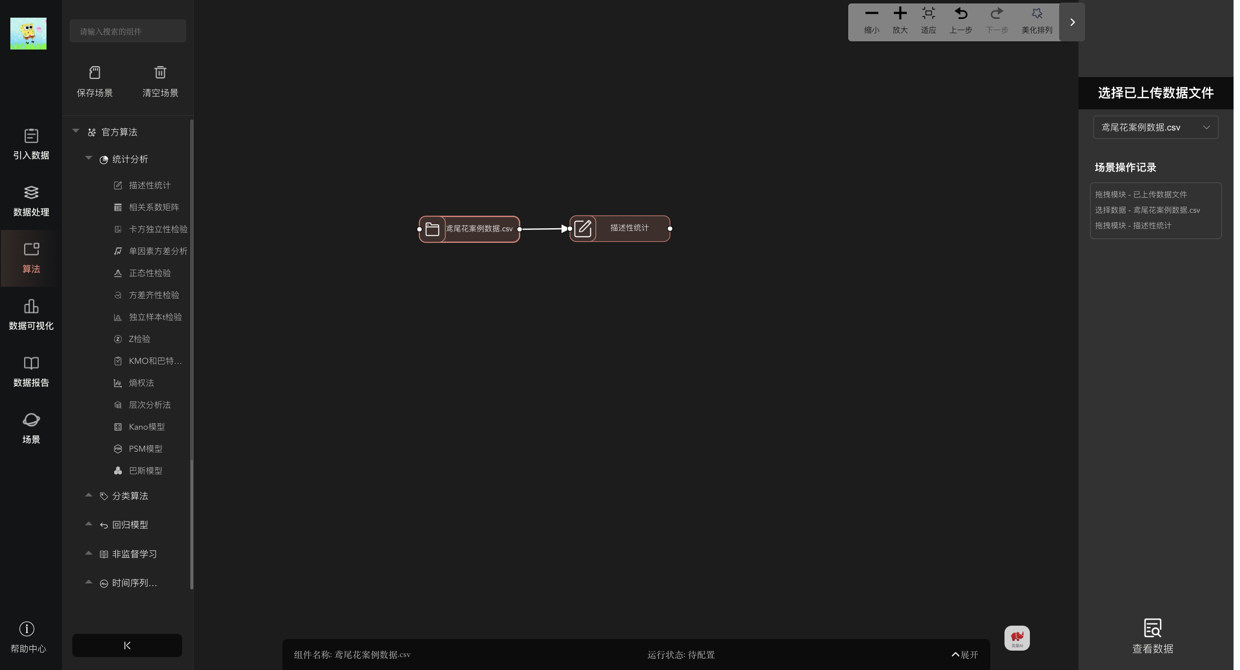Expand the 回归模型 category
The width and height of the screenshot is (1240, 670).
click(x=89, y=524)
